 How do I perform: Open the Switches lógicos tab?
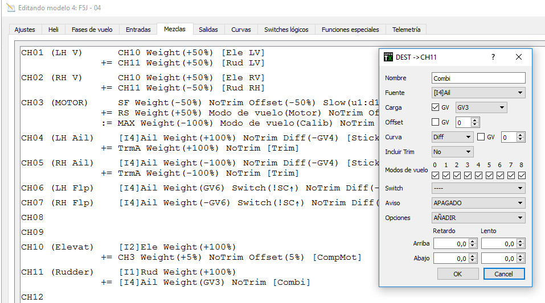coord(286,29)
